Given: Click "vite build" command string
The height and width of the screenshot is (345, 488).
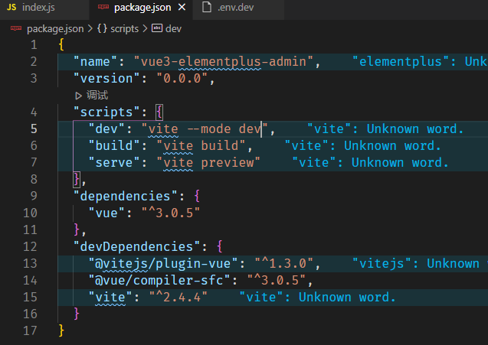Looking at the screenshot, I should pyautogui.click(x=201, y=146).
